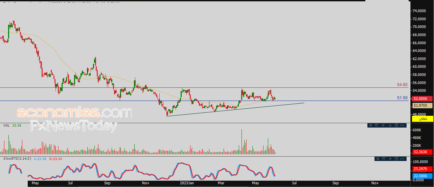Select the 51.50 support level label

[402, 98]
